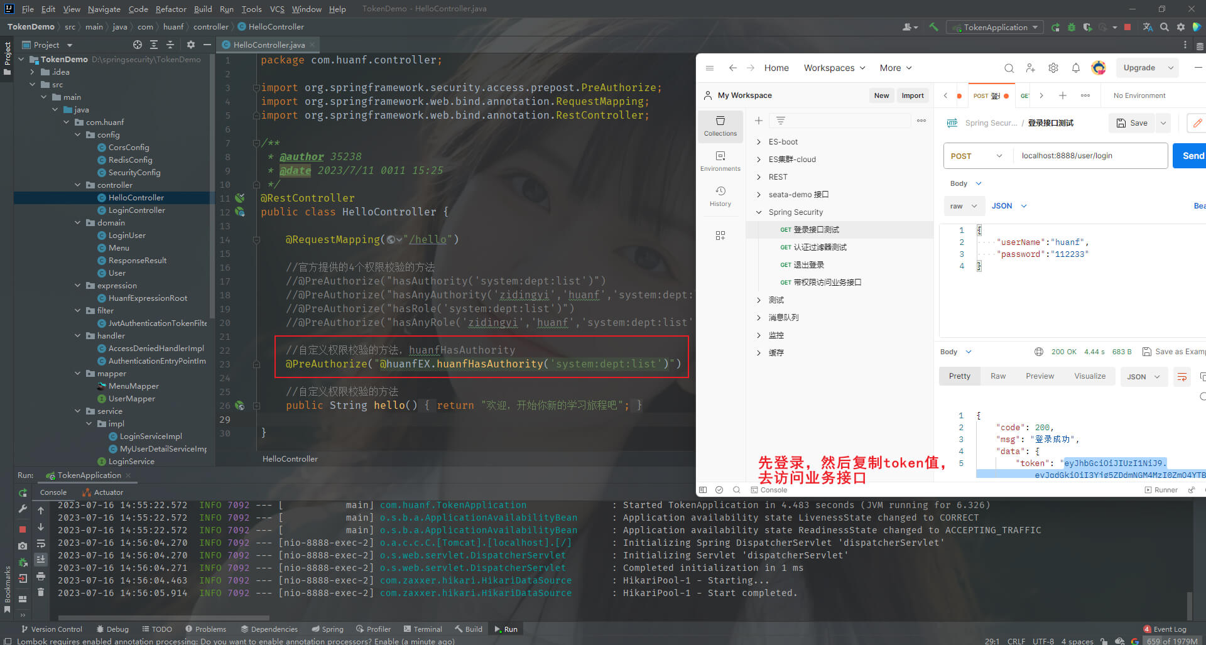Click the Save request button
The image size is (1206, 645).
point(1132,123)
